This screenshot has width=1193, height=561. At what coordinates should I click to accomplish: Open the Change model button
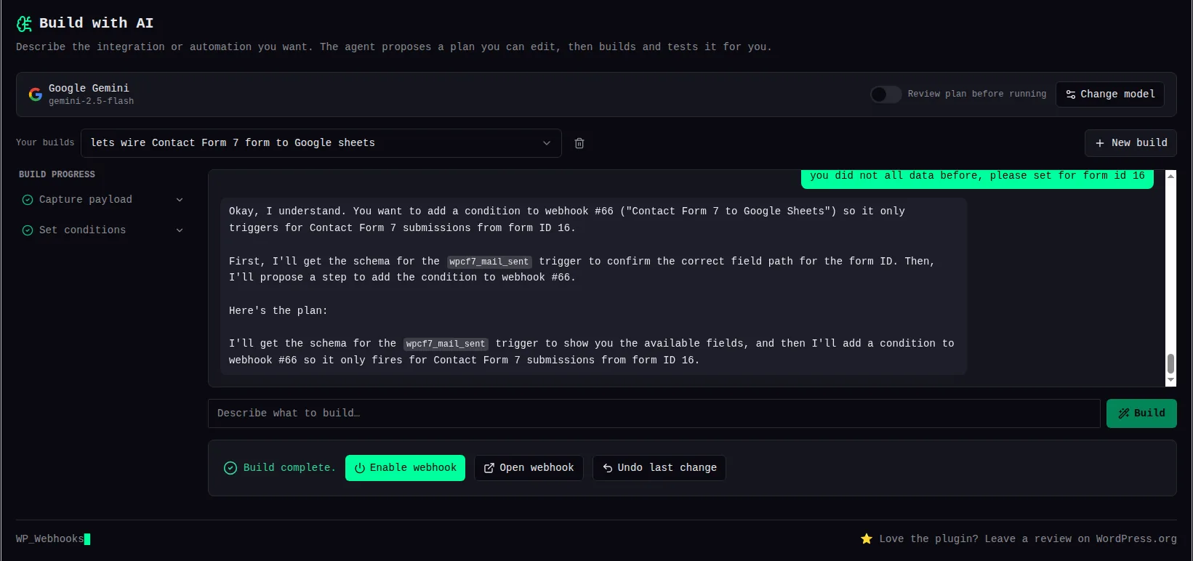pos(1110,94)
